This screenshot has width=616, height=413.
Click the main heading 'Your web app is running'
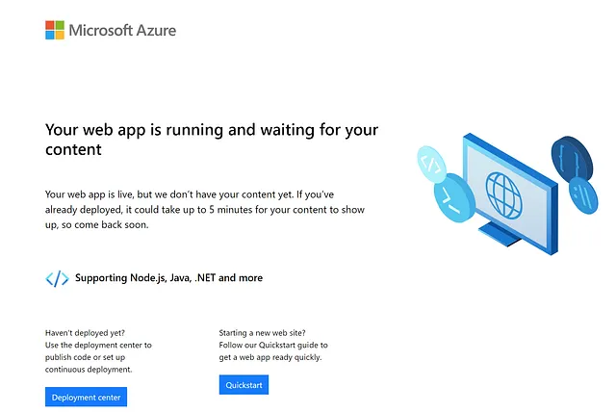[x=212, y=139]
